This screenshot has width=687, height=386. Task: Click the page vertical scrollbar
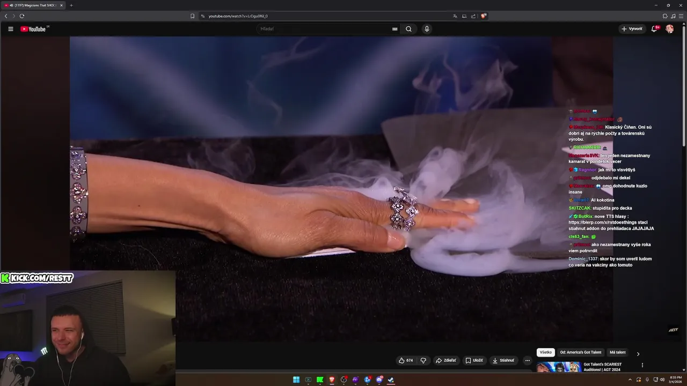point(684,86)
